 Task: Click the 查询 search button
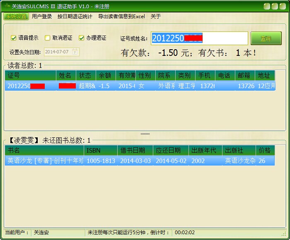(x=266, y=38)
